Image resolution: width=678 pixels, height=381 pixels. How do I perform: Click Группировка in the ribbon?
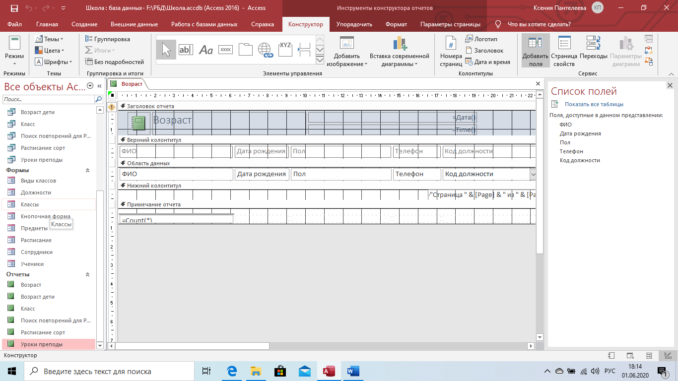(108, 39)
